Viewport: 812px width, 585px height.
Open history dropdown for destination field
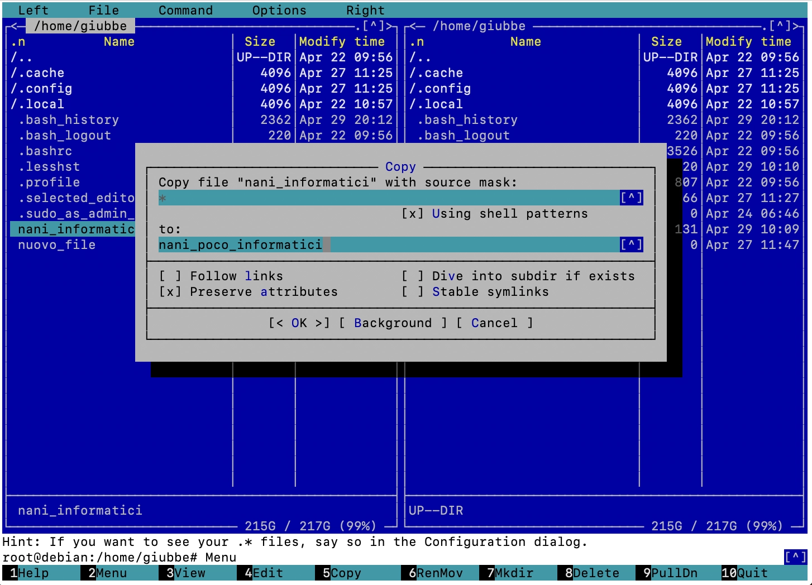[631, 244]
